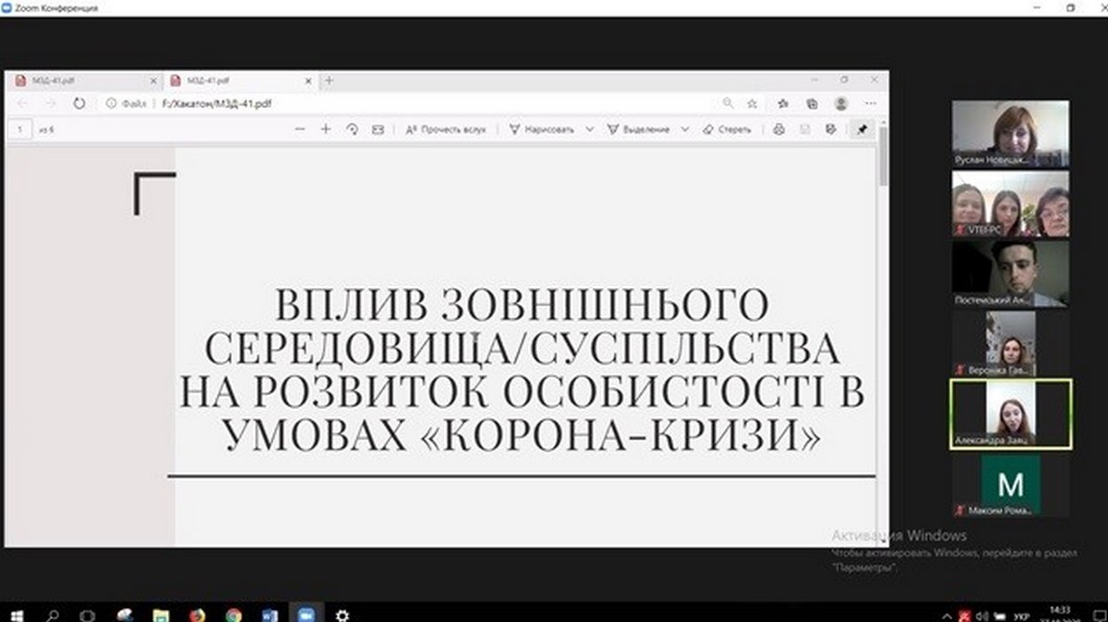Toggle the pin toolbar button
Screen dimensions: 1108x622
coord(861,130)
